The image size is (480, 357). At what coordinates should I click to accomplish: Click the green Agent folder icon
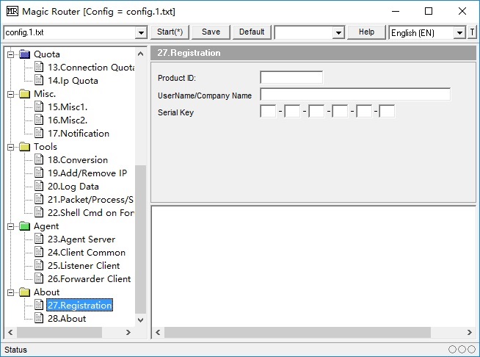pos(24,226)
